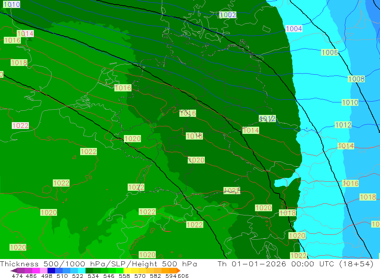Click the 474 value on the color legend
The width and height of the screenshot is (380, 278).
(17, 276)
